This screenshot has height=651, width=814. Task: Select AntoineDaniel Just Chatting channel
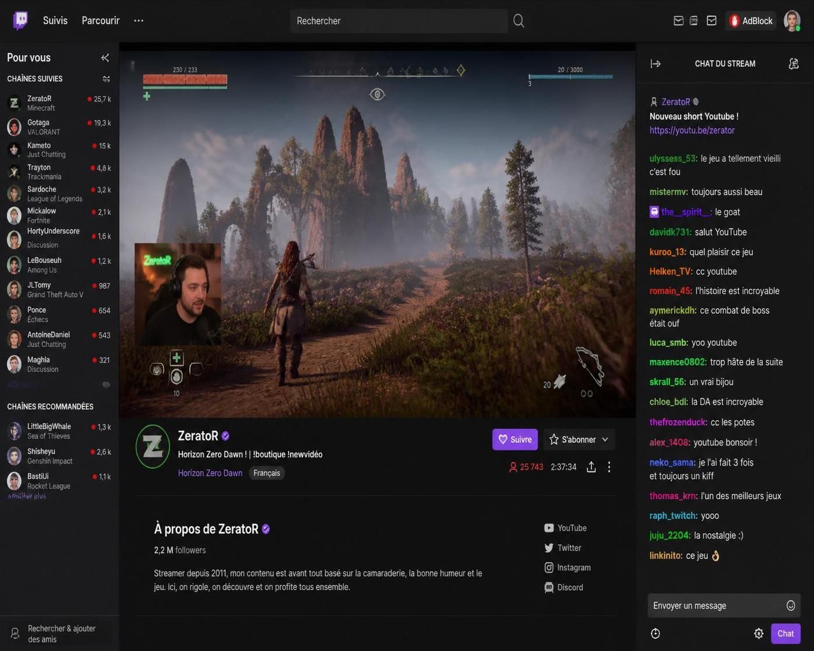click(x=58, y=339)
